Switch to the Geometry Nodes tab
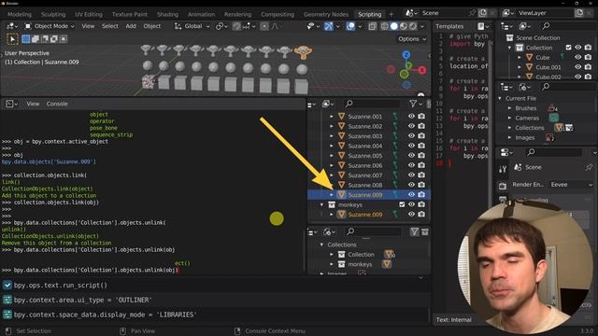This screenshot has height=336, width=598. click(x=326, y=15)
